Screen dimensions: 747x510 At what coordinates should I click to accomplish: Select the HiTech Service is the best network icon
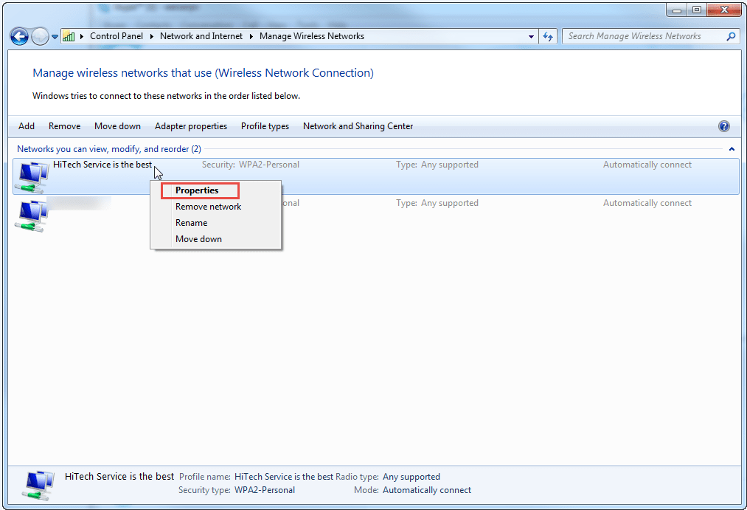click(x=32, y=177)
